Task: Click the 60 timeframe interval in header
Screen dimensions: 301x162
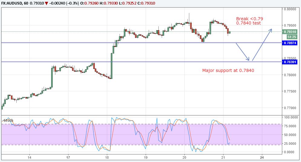Action: [26, 3]
